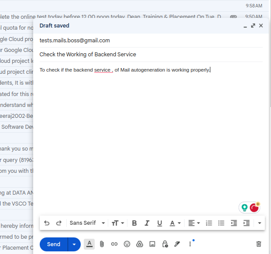Image resolution: width=271 pixels, height=254 pixels.
Task: Attach files with the paperclip icon
Action: click(102, 244)
